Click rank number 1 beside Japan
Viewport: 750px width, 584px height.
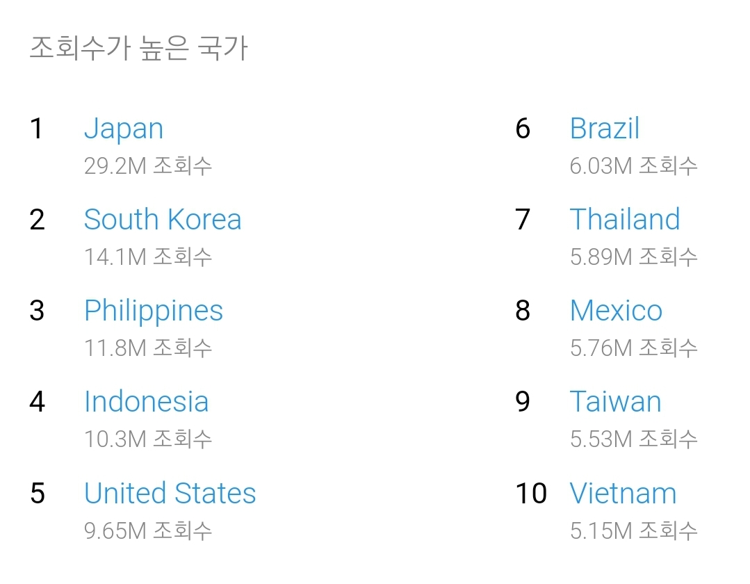[x=37, y=129]
